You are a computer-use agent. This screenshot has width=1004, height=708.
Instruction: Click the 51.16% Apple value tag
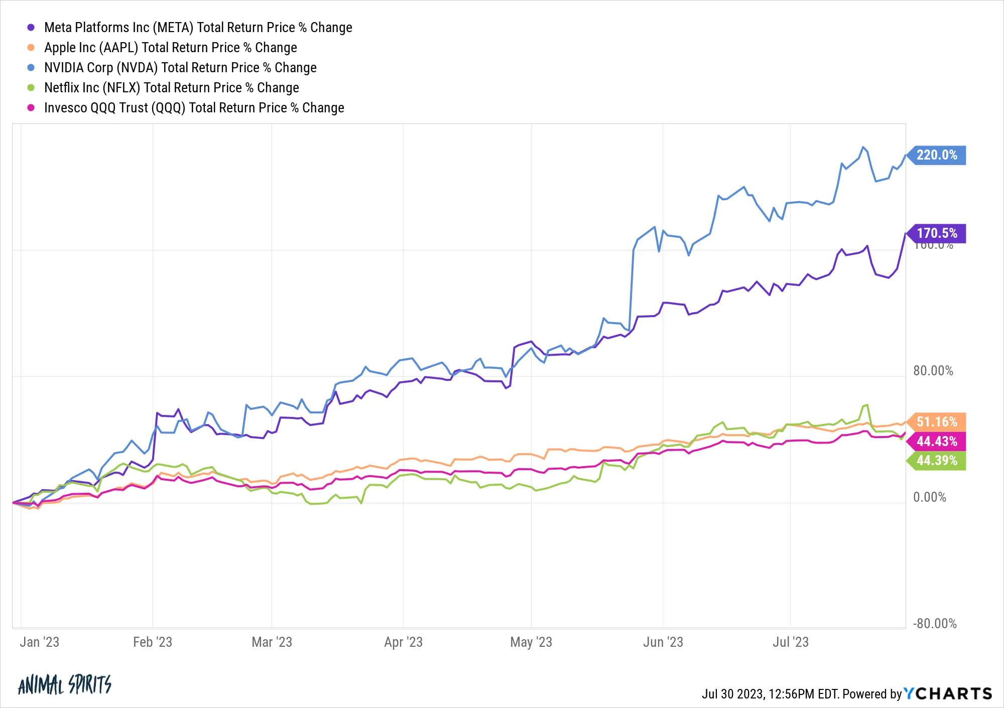tap(936, 422)
